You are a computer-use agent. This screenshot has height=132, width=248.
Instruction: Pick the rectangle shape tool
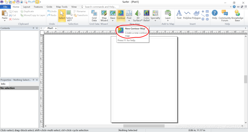pyautogui.click(x=207, y=12)
